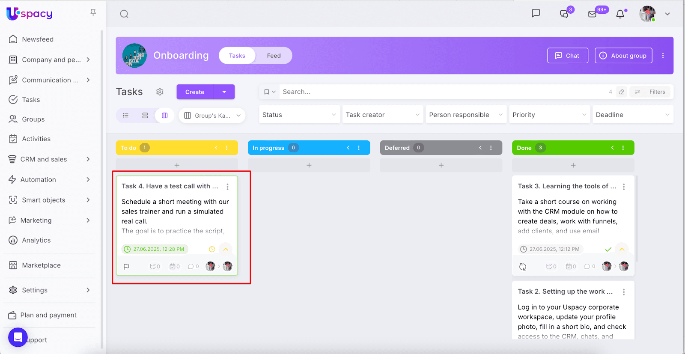Viewport: 685px width, 354px height.
Task: Open Task 4 card options menu
Action: pyautogui.click(x=227, y=187)
